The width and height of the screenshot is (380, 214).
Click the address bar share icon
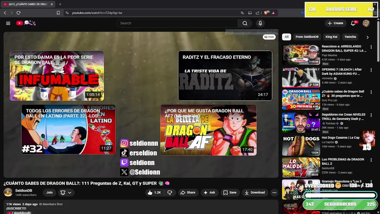pyautogui.click(x=258, y=13)
